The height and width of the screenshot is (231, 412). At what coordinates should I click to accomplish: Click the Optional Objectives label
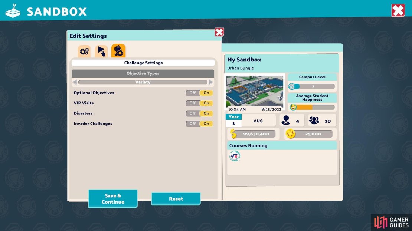(94, 93)
